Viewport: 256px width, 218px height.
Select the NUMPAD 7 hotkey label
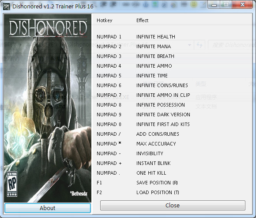[x=109, y=95]
